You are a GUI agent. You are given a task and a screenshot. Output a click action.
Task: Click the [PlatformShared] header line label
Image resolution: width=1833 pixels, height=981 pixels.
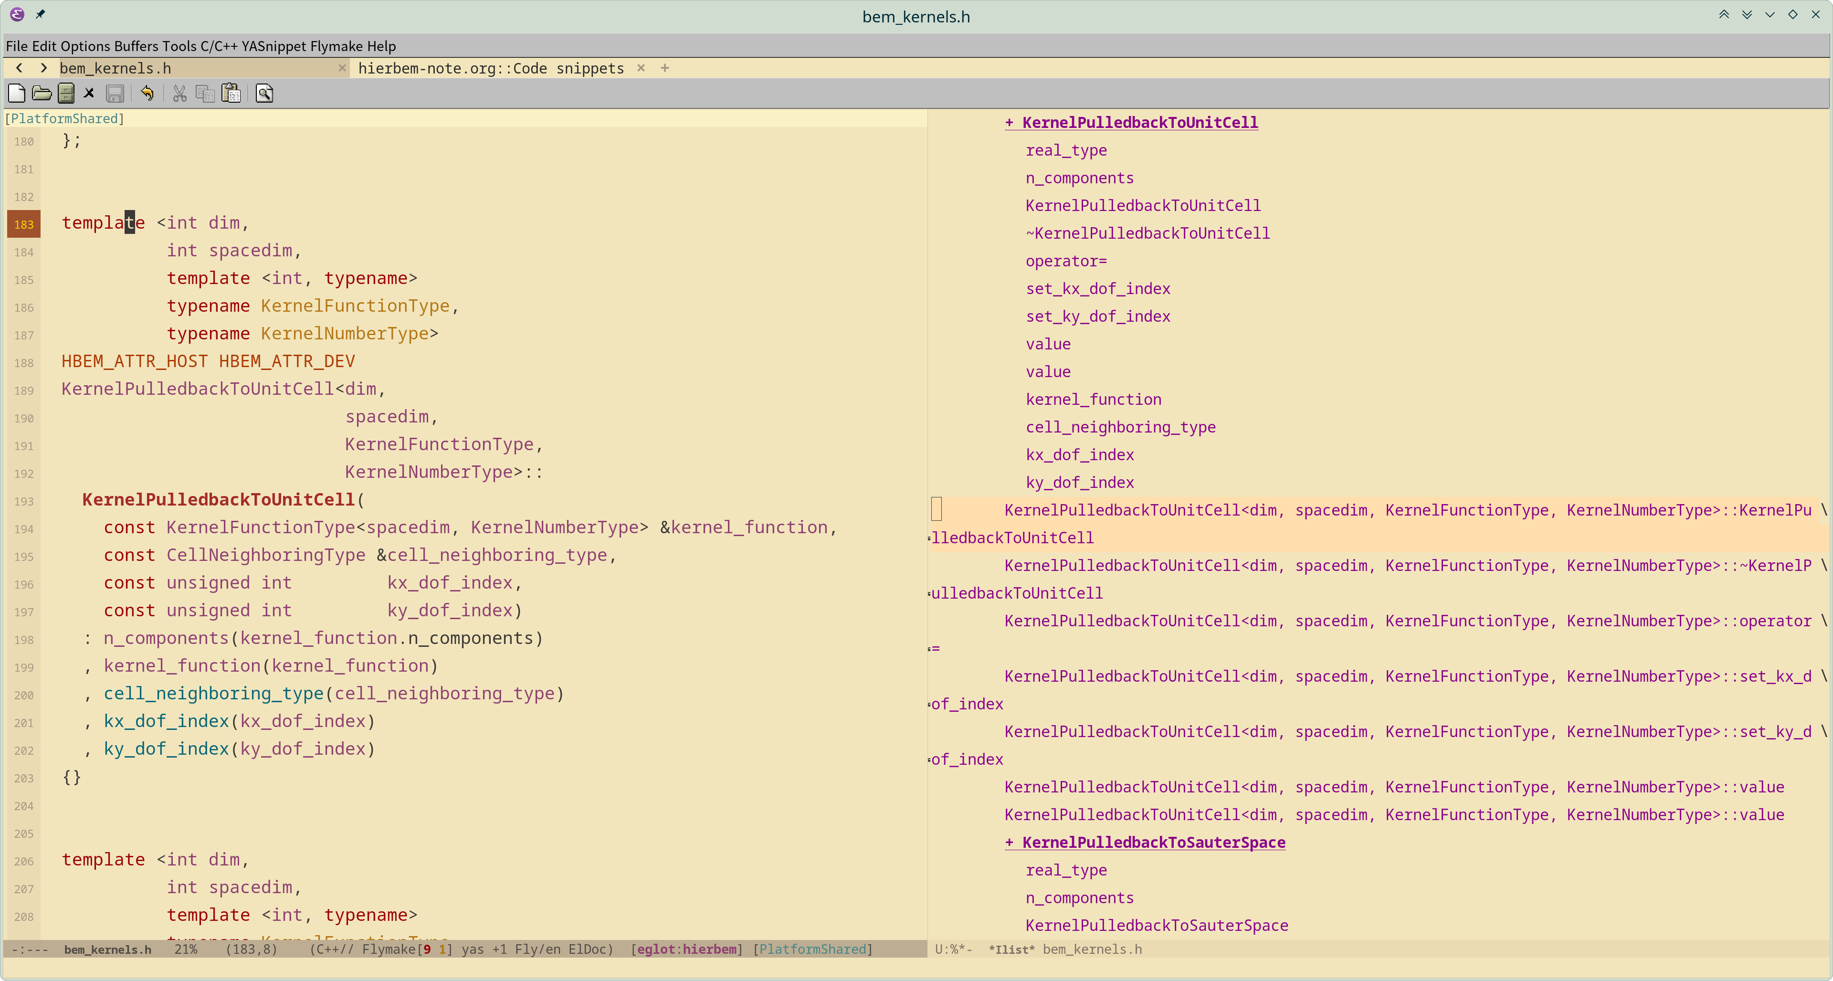65,119
